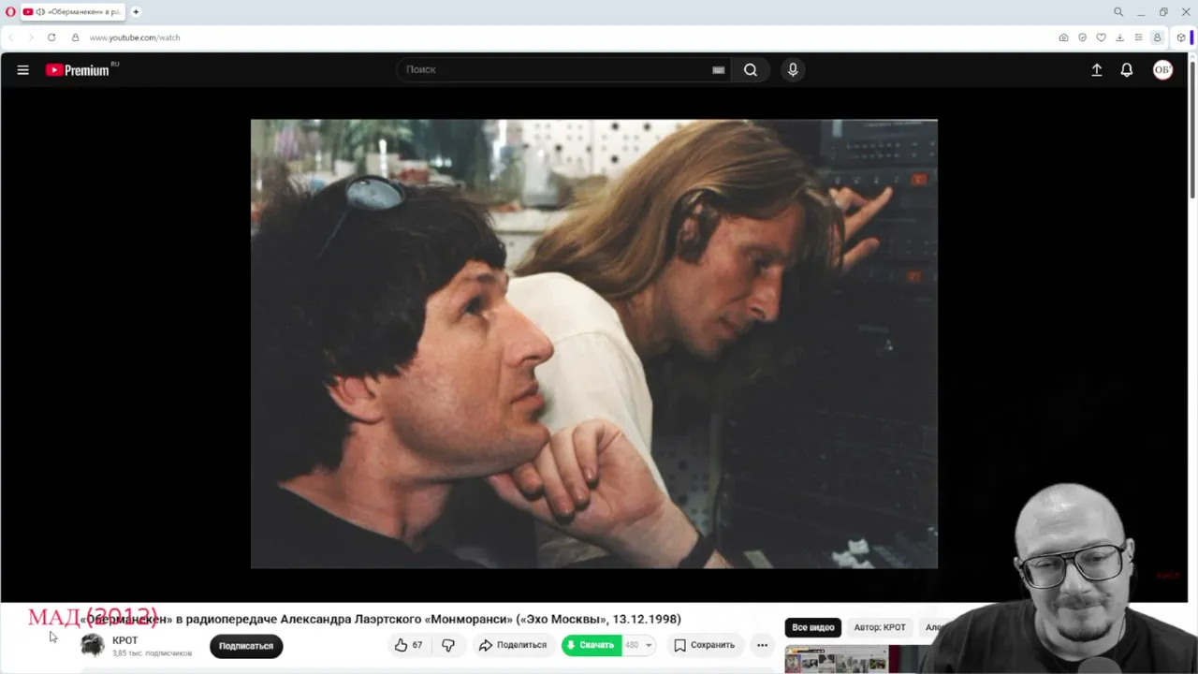This screenshot has width=1198, height=674.
Task: Open a new browser tab
Action: click(136, 12)
